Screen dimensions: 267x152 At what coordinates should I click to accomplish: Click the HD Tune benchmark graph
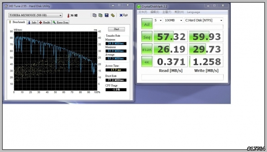click(55, 61)
